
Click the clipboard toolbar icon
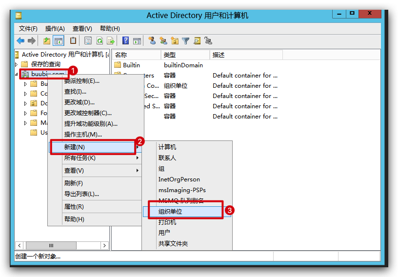pyautogui.click(x=73, y=41)
